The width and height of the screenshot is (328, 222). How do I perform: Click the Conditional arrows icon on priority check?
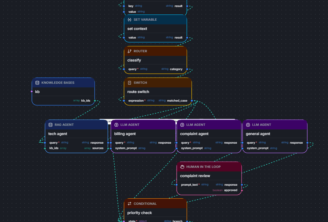(129, 204)
